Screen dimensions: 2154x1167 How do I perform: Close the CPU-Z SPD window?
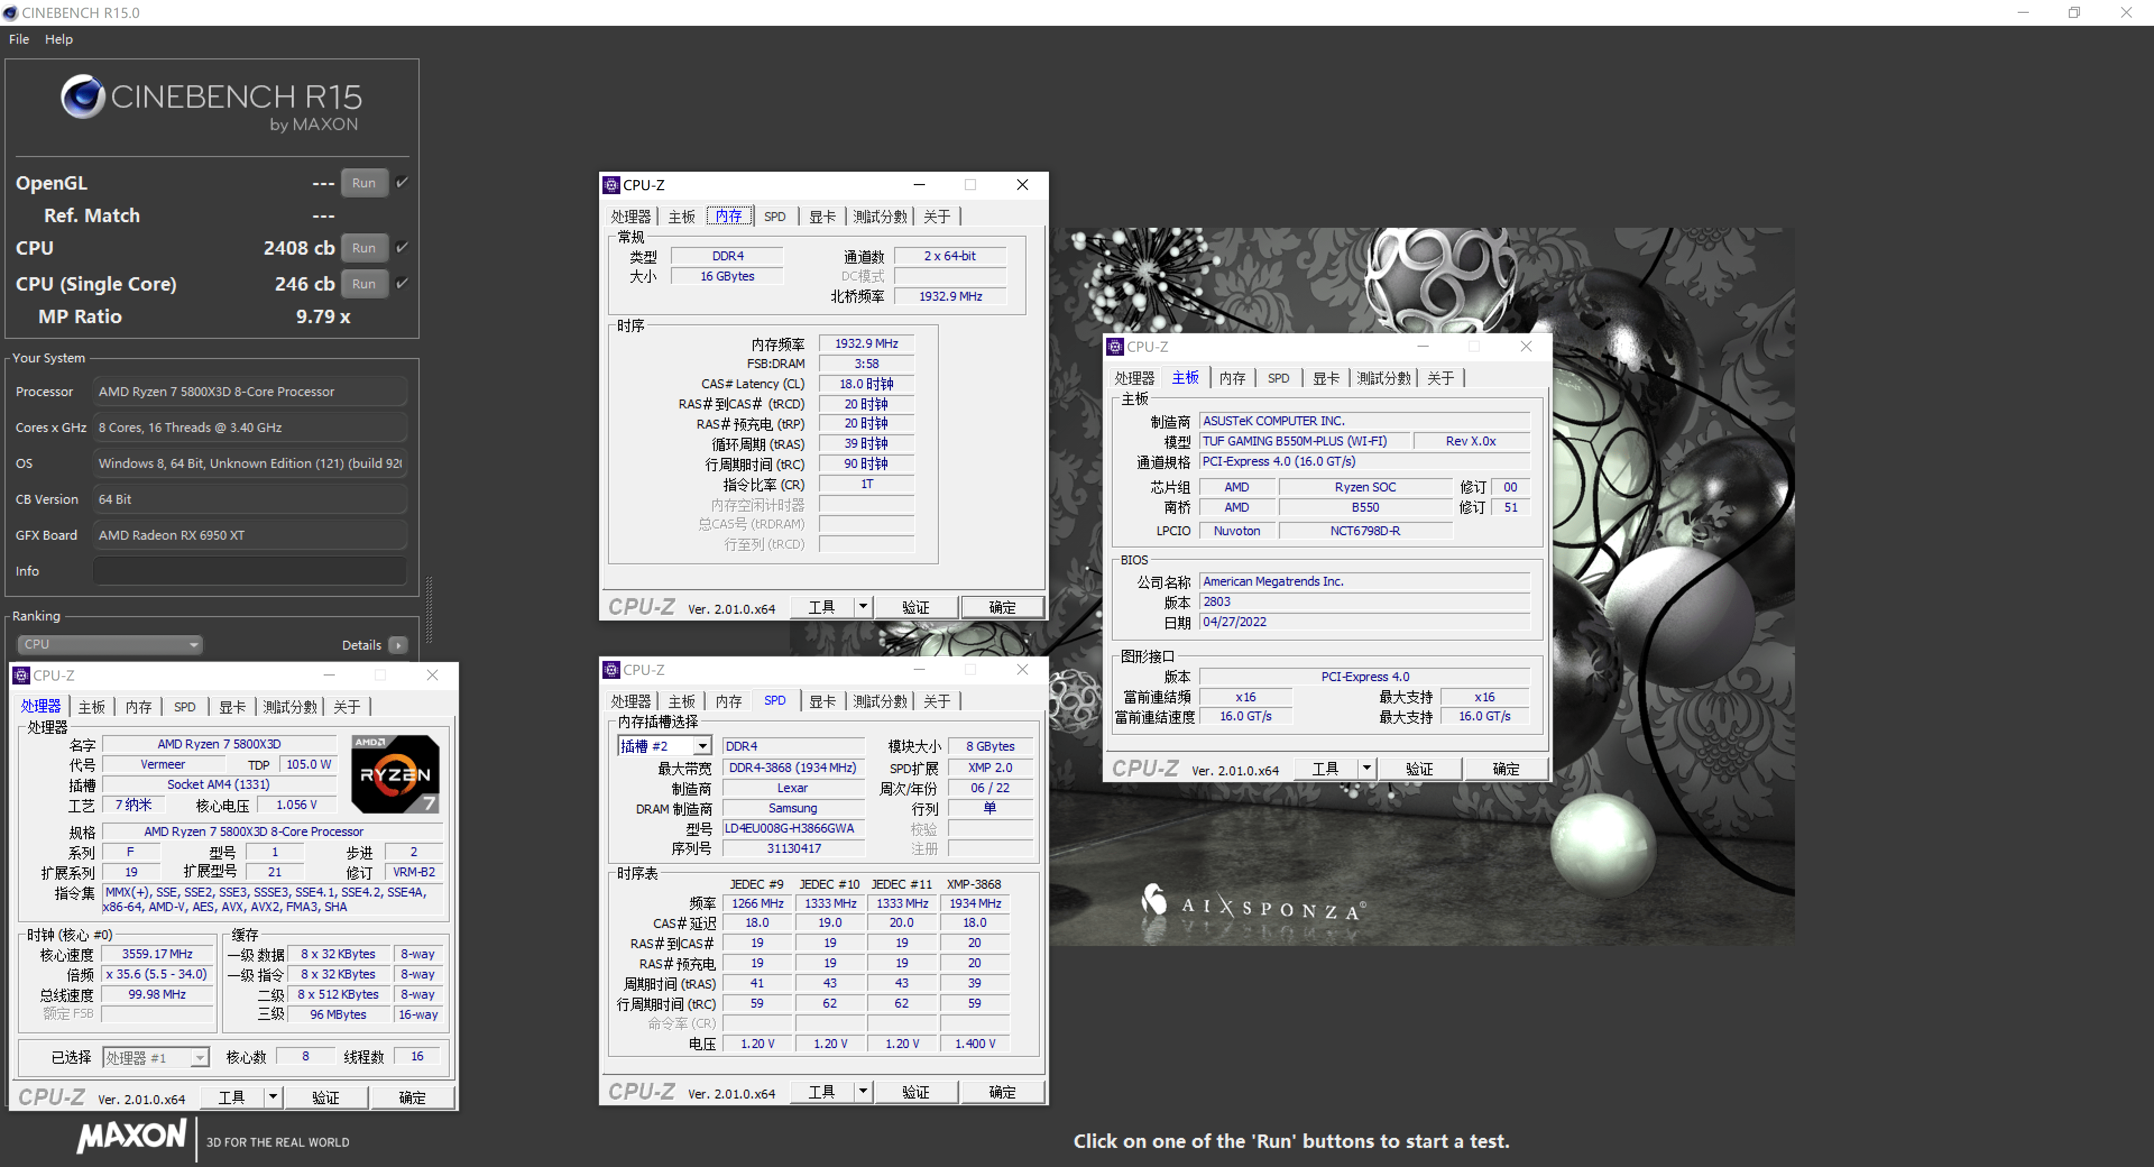[x=1022, y=669]
